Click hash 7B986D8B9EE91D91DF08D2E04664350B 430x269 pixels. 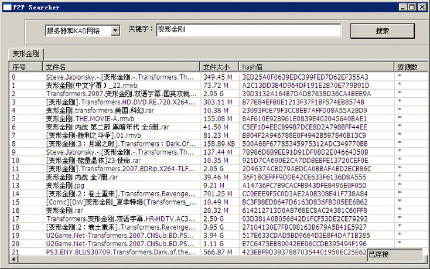[x=305, y=152]
